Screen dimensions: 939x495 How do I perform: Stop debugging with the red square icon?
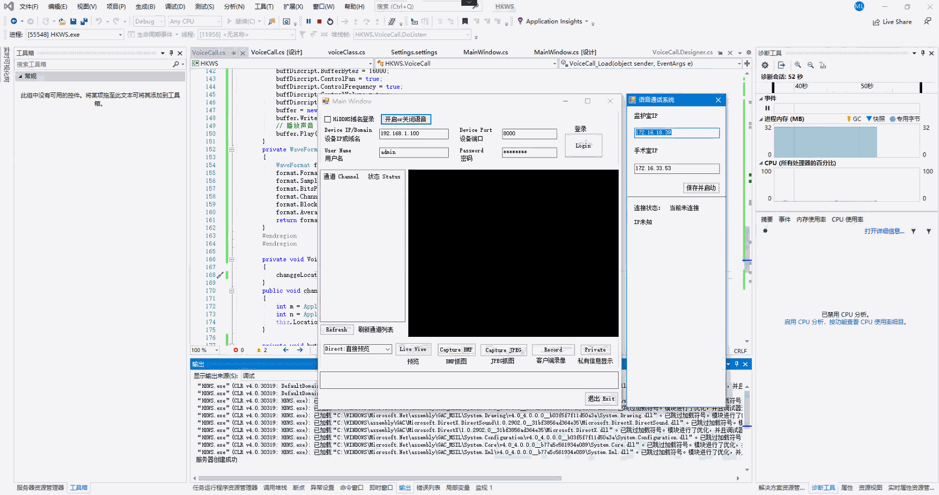pyautogui.click(x=319, y=22)
